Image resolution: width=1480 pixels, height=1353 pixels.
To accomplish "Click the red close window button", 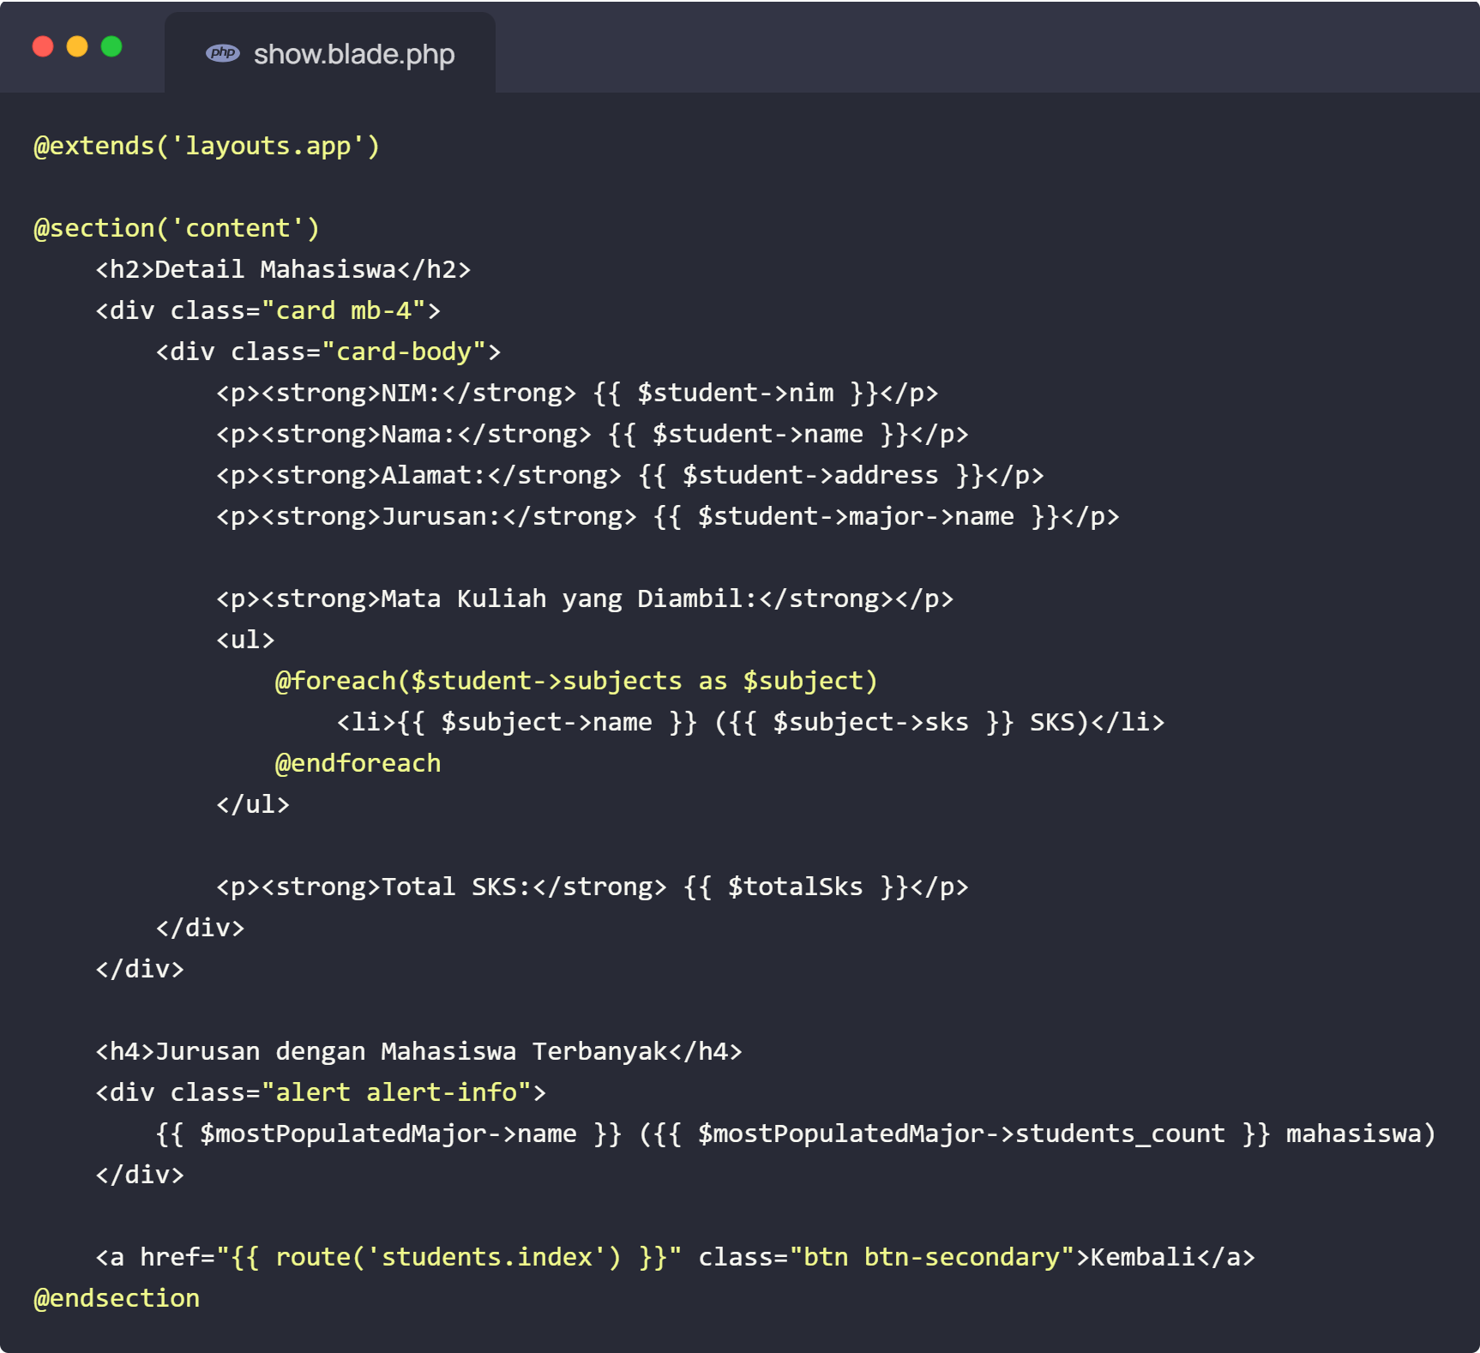I will click(x=43, y=46).
